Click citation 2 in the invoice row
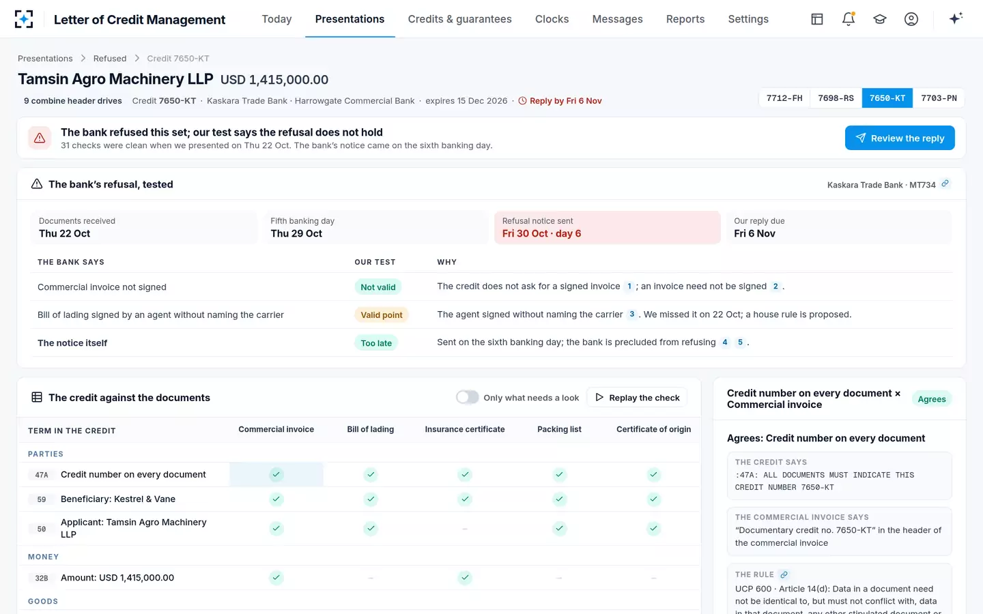The width and height of the screenshot is (983, 614). tap(775, 287)
